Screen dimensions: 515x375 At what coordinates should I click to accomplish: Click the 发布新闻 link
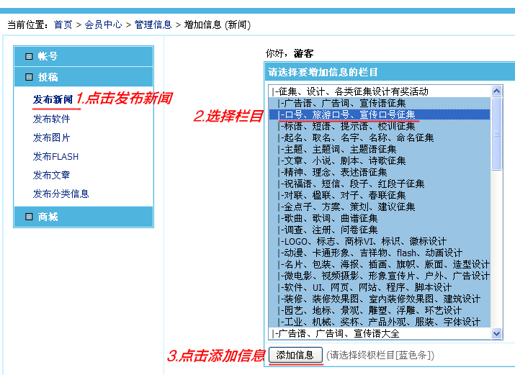[x=53, y=99]
